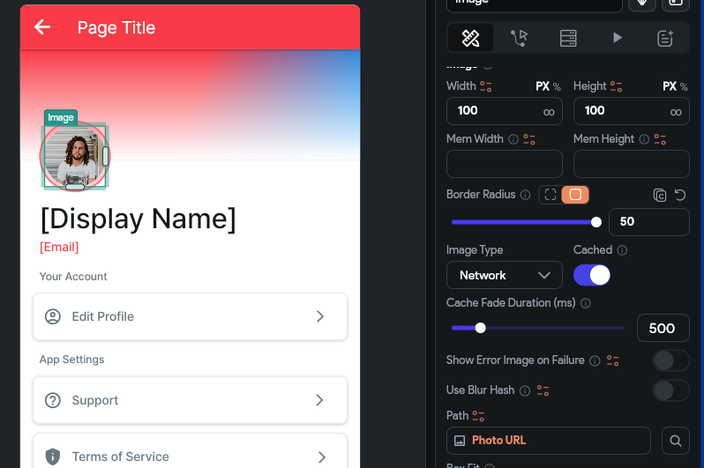Disable the Cached toggle
704x468 pixels.
592,275
